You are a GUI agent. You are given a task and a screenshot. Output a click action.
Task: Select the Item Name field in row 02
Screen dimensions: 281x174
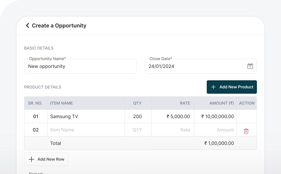(x=86, y=130)
